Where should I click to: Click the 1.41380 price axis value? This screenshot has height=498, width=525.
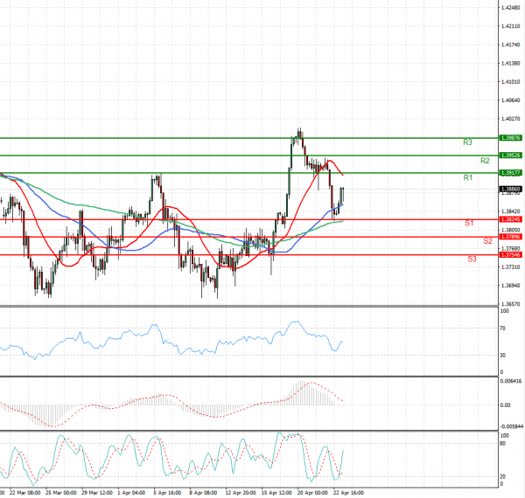point(511,63)
